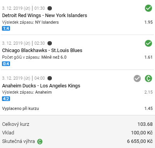Click the 6 655,00 Kč winnings amount
This screenshot has width=155, height=148.
click(140, 141)
